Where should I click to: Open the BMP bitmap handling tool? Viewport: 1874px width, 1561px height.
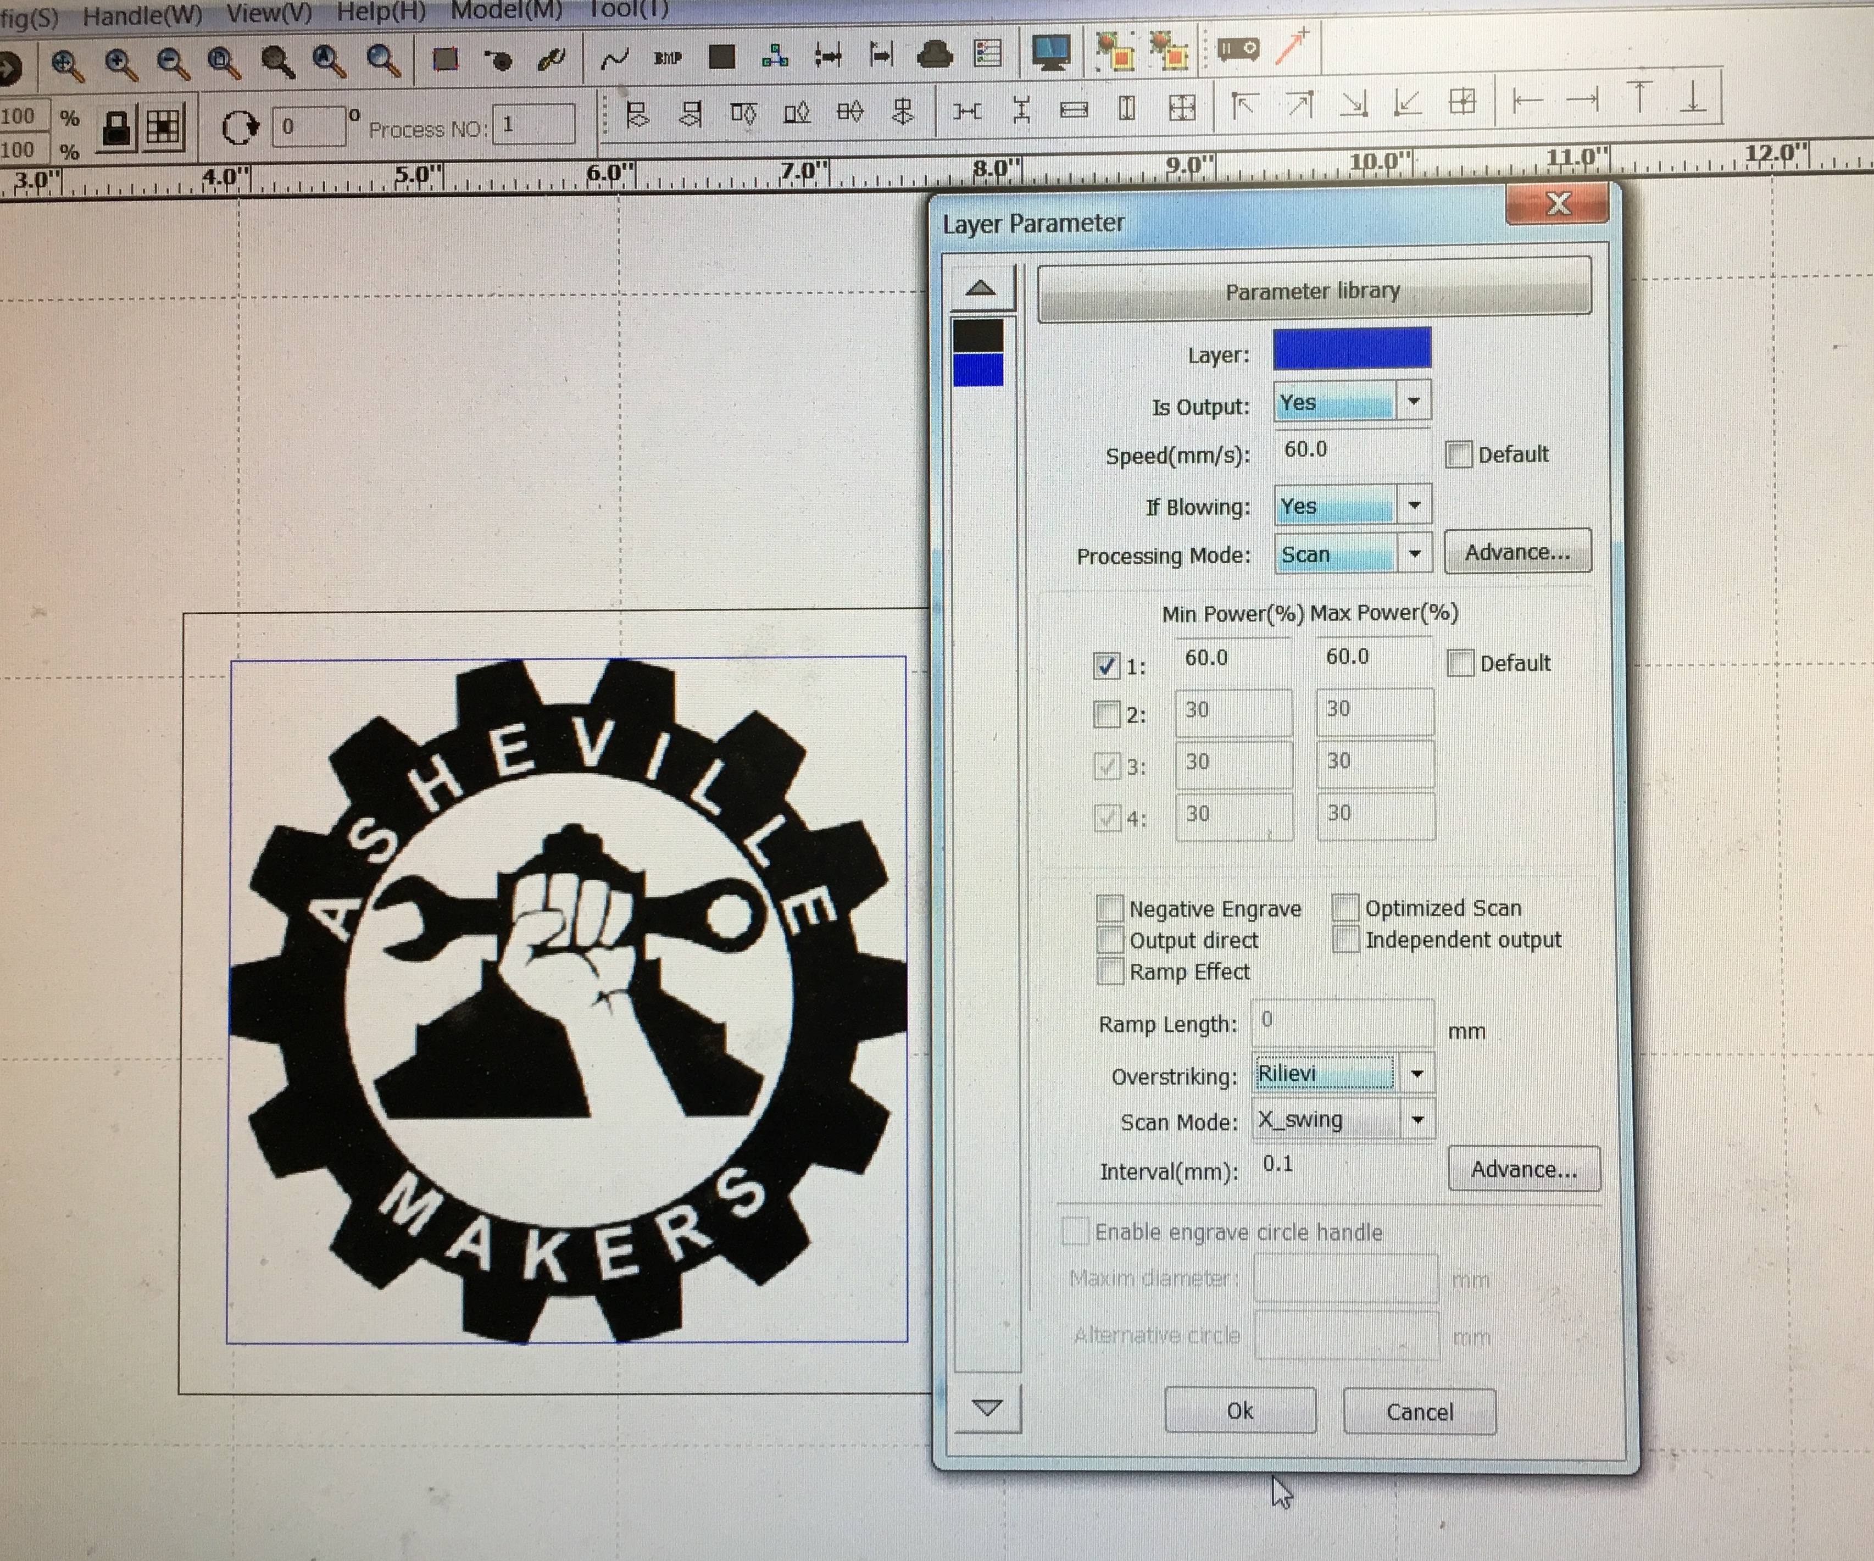tap(668, 58)
